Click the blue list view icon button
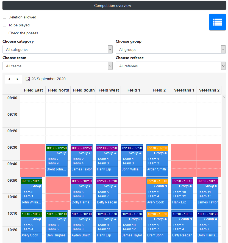This screenshot has width=228, height=243. point(217,22)
